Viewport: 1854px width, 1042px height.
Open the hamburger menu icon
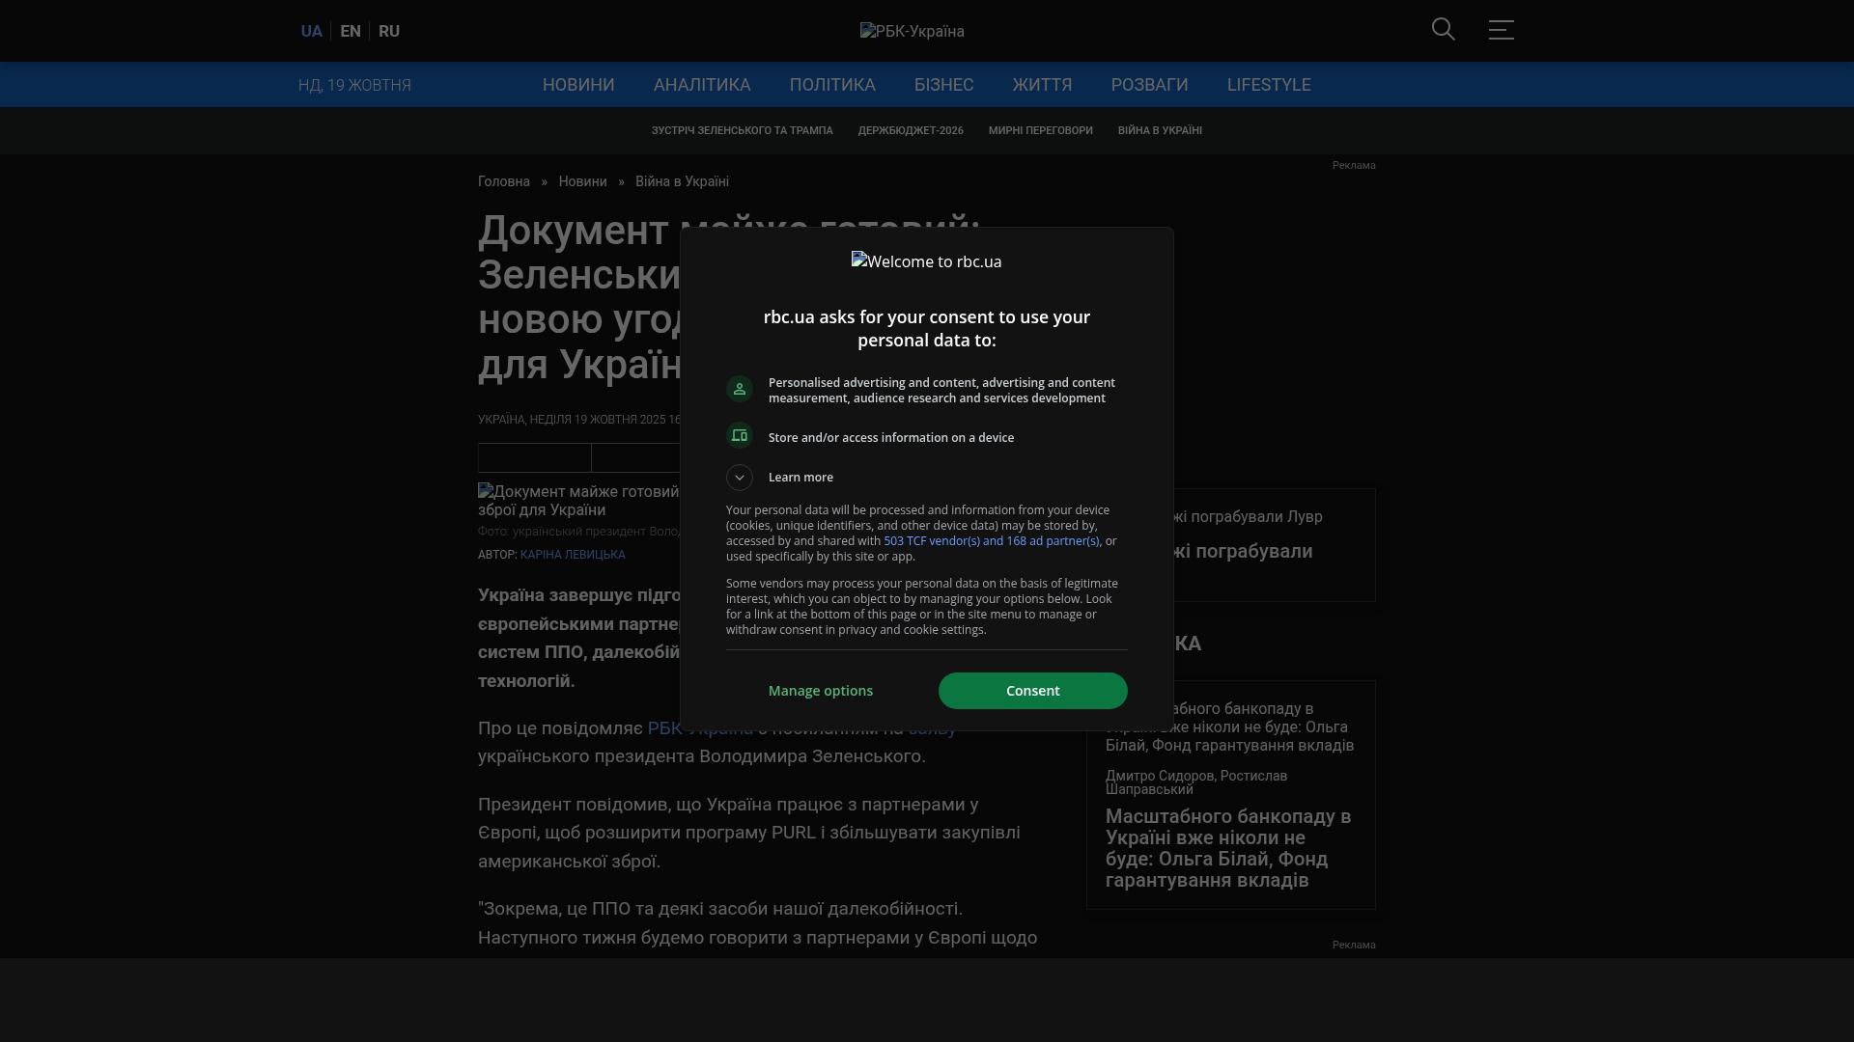1501,30
